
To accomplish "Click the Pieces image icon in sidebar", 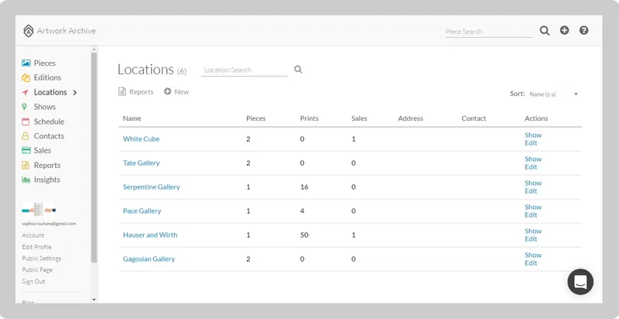I will [26, 63].
